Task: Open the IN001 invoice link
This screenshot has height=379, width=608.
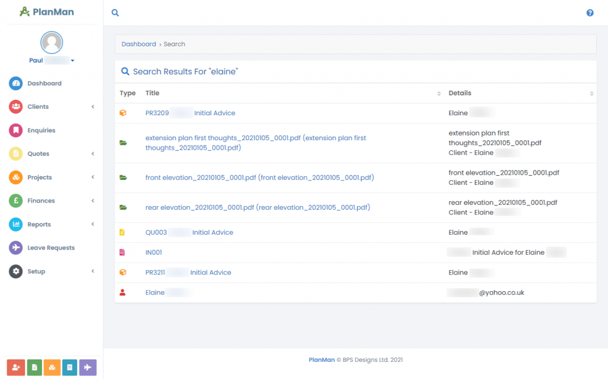Action: [x=154, y=252]
